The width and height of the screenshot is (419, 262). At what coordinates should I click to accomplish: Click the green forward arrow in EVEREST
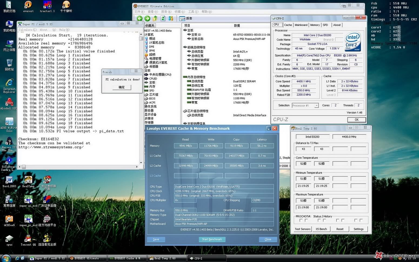tap(147, 18)
